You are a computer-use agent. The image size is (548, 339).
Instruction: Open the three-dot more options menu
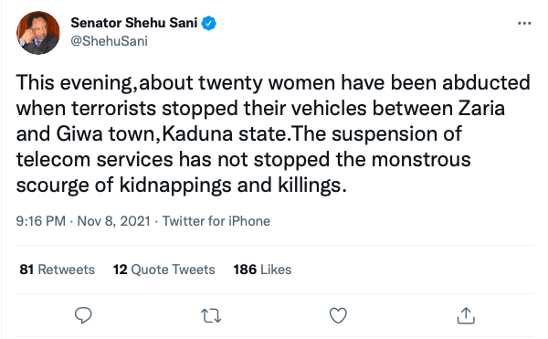click(524, 24)
